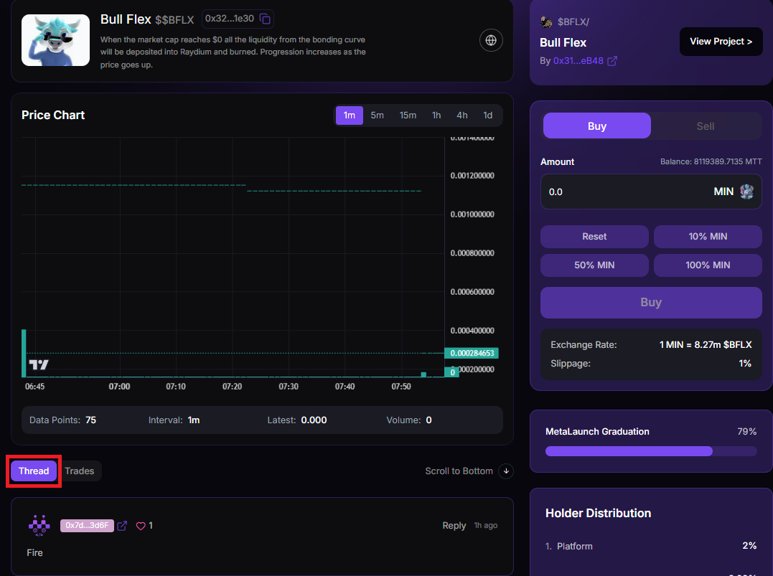Viewport: 773px width, 576px height.
Task: Choose the 15m chart interval
Action: tap(408, 115)
